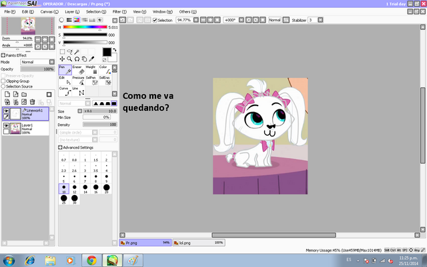The width and height of the screenshot is (427, 267).
Task: Show the RGB slider panel
Action: pyautogui.click(x=69, y=20)
